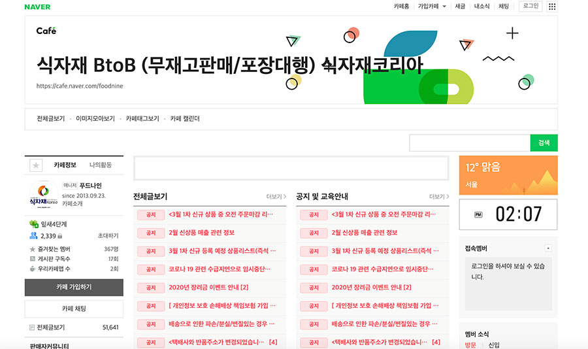Open the Naver apps grid icon

coord(551,7)
